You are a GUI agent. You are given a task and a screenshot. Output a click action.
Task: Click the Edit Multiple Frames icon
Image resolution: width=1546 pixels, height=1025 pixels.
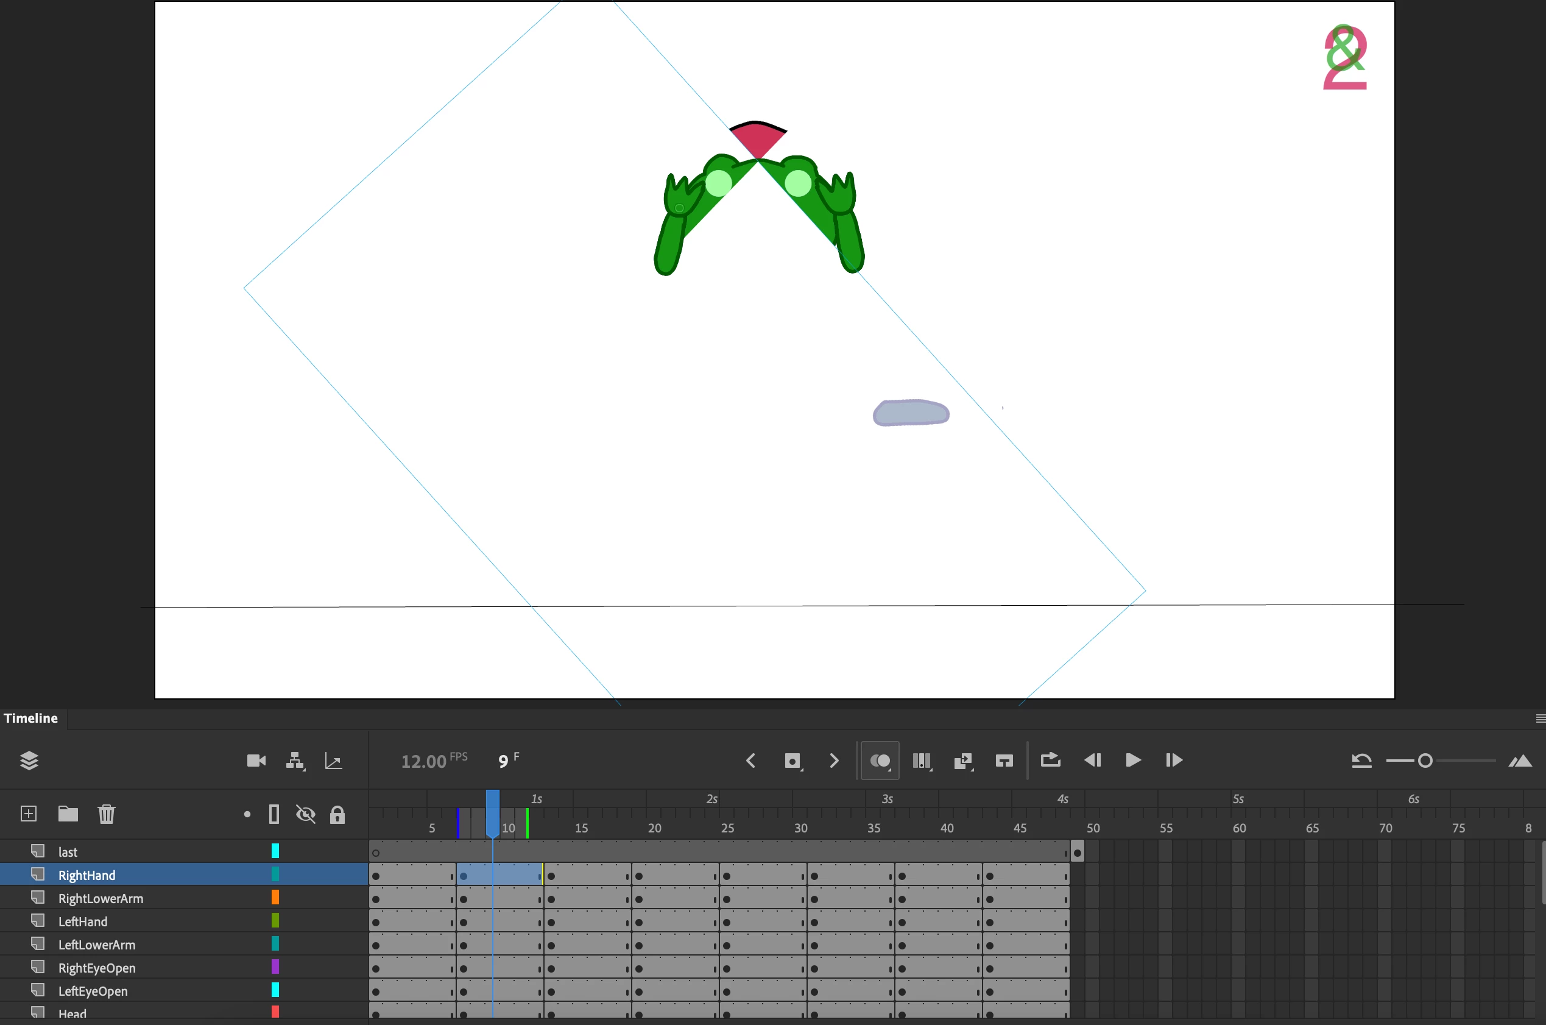(x=922, y=761)
